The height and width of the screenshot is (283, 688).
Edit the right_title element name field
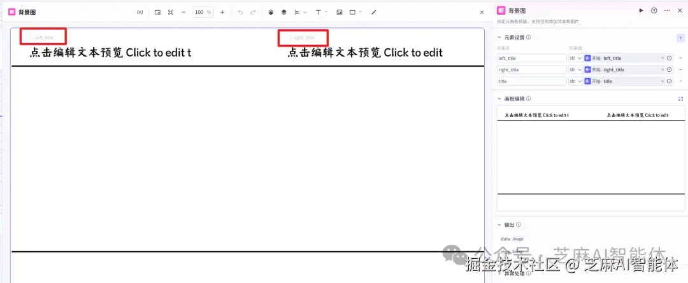[532, 70]
